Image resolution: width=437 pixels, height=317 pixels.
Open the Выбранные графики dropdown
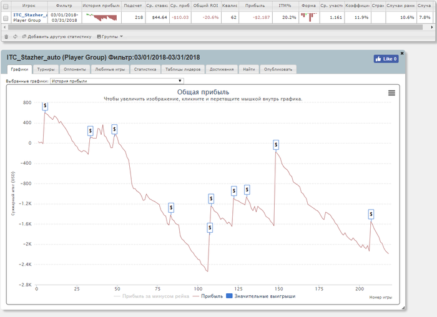(x=117, y=80)
